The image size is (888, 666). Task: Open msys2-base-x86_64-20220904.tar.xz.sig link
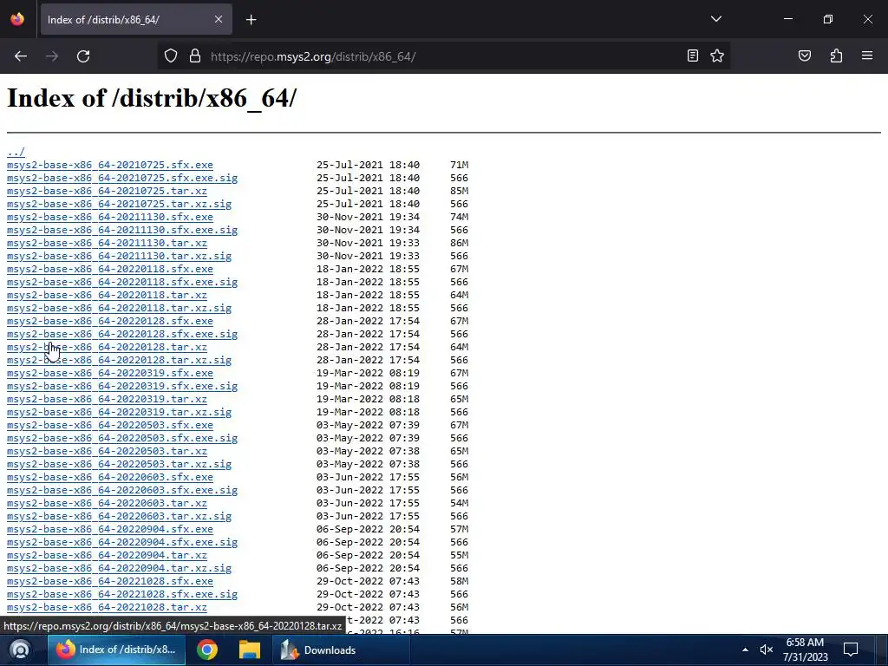pyautogui.click(x=119, y=569)
